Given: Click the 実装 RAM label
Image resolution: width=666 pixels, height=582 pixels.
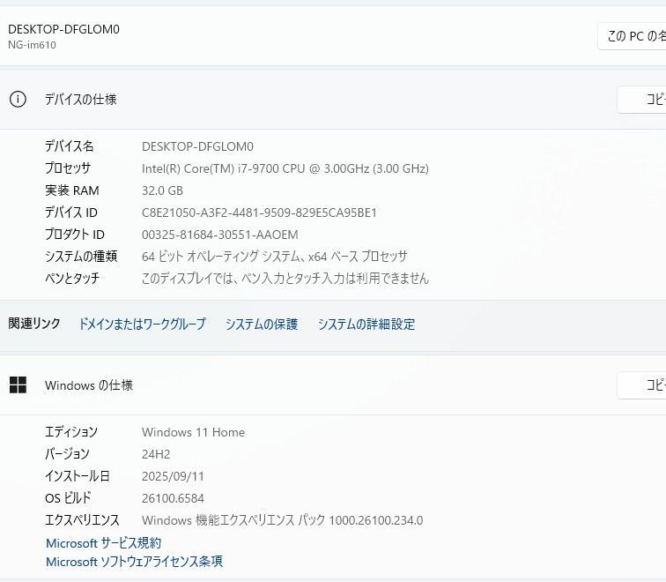Looking at the screenshot, I should point(71,190).
